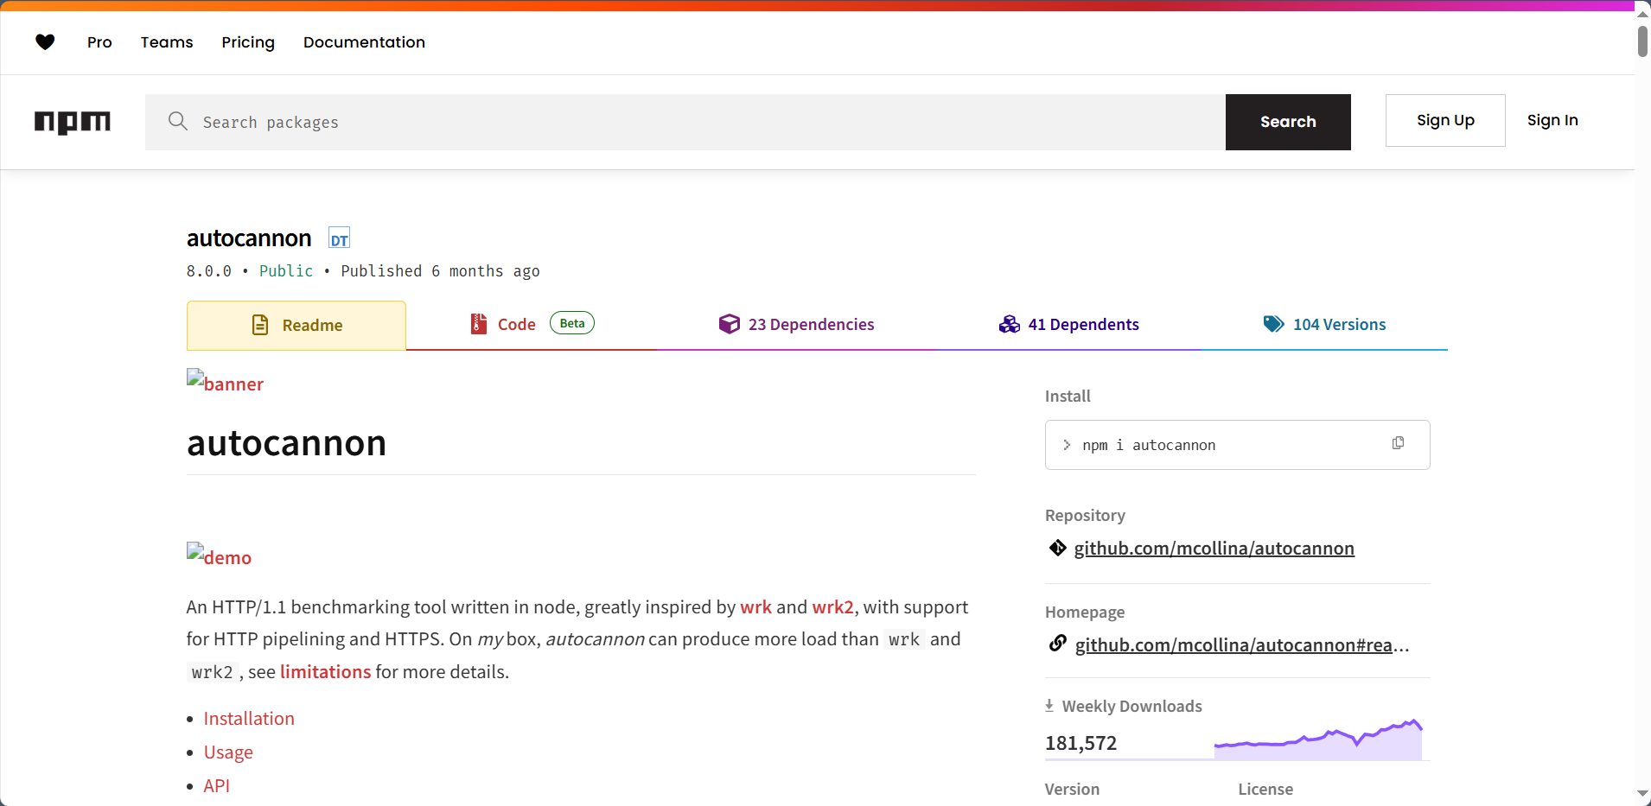Click the 8.0.0 version text
Viewport: 1651px width, 806px height.
point(209,271)
